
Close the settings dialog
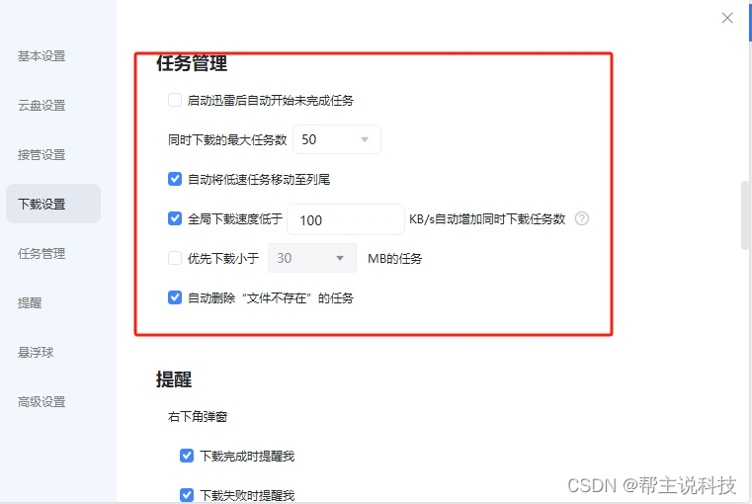click(727, 18)
